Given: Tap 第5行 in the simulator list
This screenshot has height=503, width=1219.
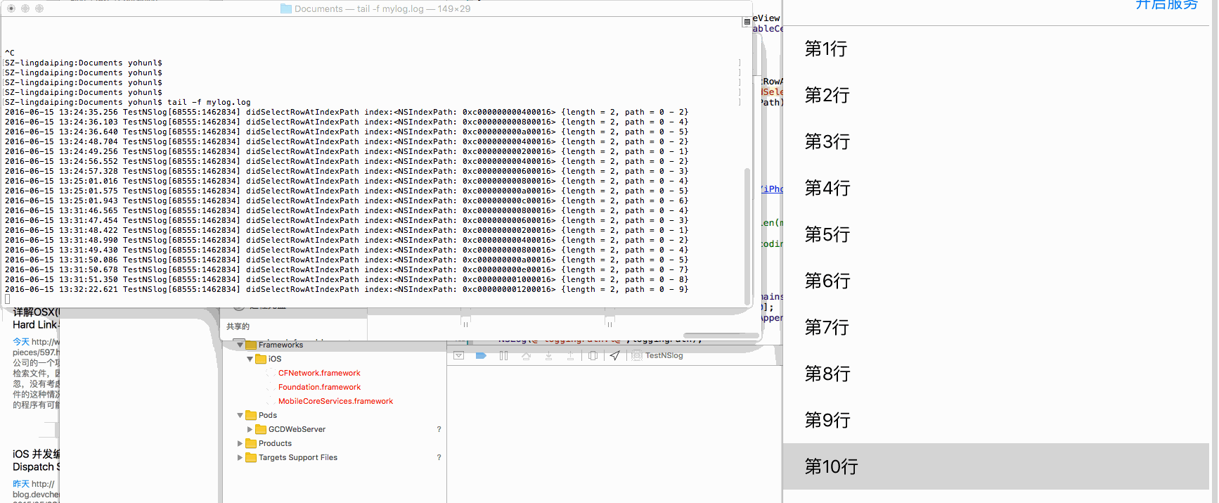Looking at the screenshot, I should [x=996, y=234].
